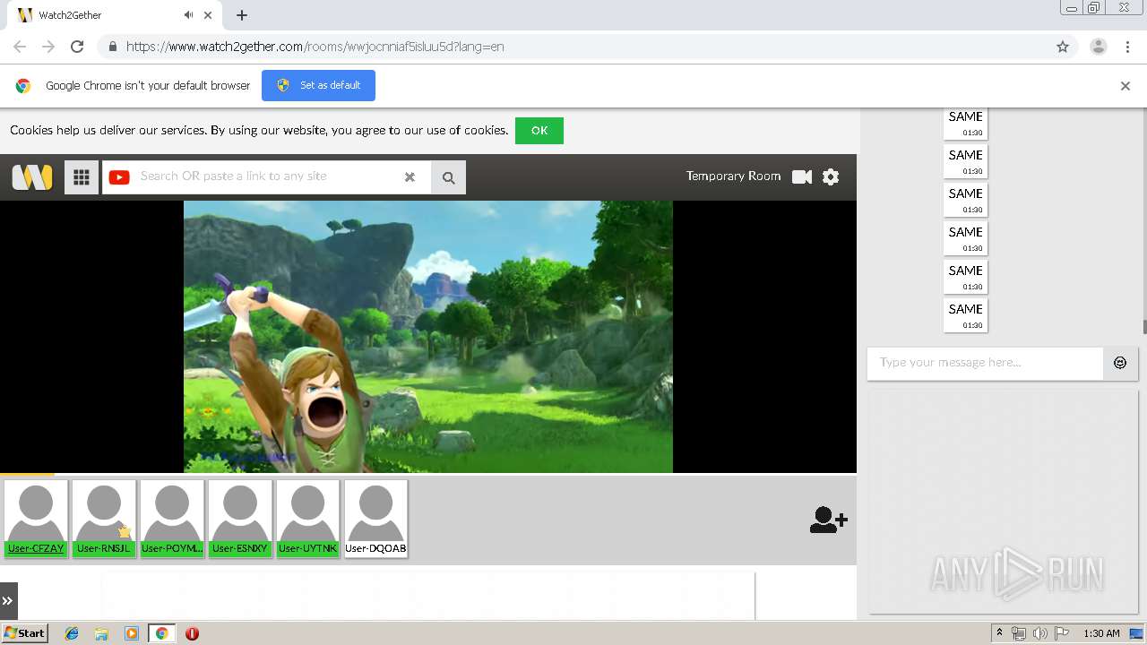Click the Temporary Room label
The image size is (1147, 645).
click(733, 176)
